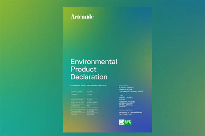
Task: Click the word Declaration in the title
Action: pos(89,77)
